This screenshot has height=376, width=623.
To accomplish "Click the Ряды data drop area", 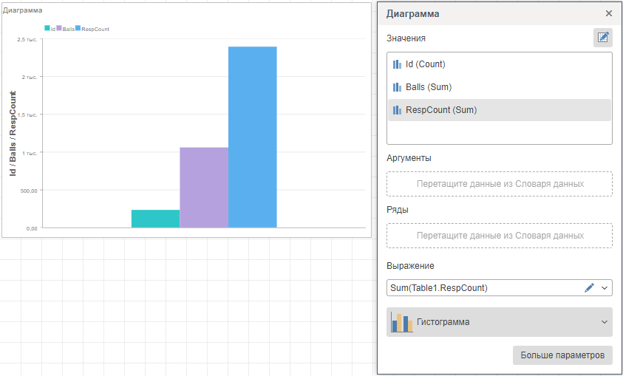I will coord(499,236).
